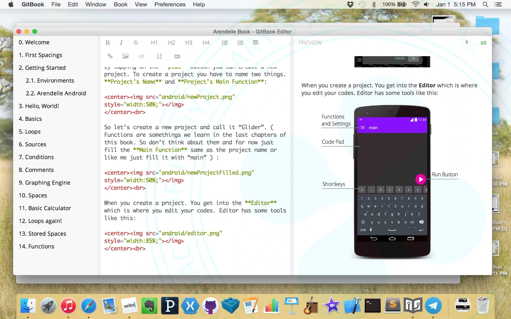
Task: Insert a table using the grid icon
Action: coord(256,43)
